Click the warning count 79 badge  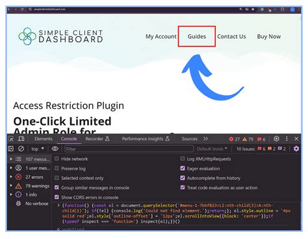point(248,139)
